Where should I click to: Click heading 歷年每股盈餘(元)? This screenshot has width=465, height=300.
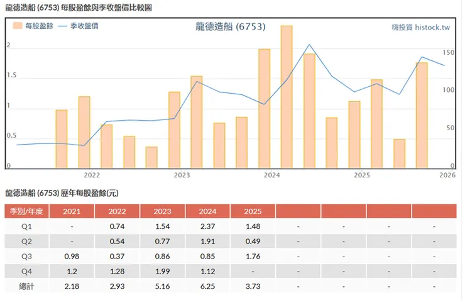click(90, 193)
